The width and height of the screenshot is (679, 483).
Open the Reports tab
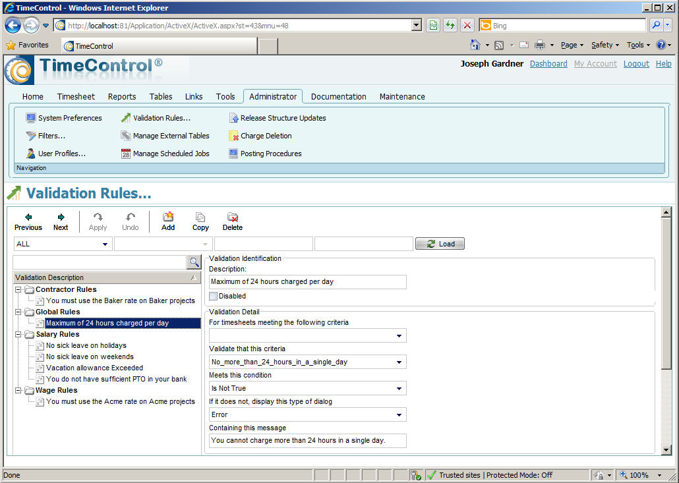pos(122,96)
